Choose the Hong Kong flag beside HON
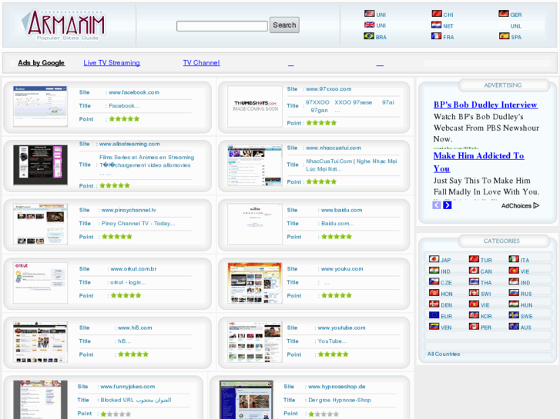The width and height of the screenshot is (560, 419). pyautogui.click(x=434, y=293)
